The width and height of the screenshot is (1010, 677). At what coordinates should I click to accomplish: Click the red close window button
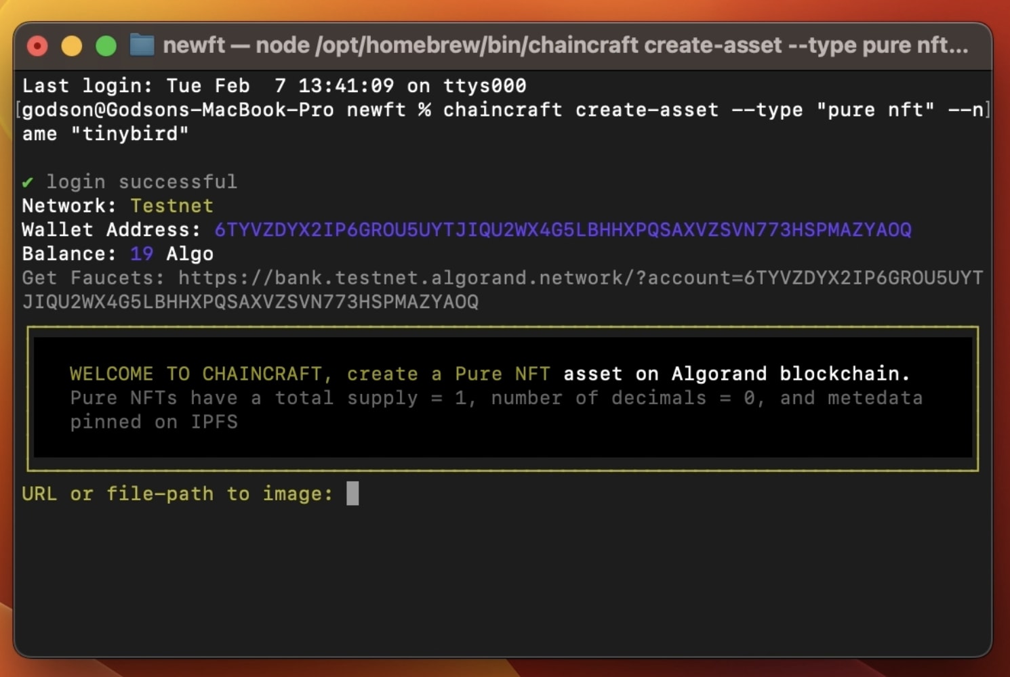click(x=37, y=46)
